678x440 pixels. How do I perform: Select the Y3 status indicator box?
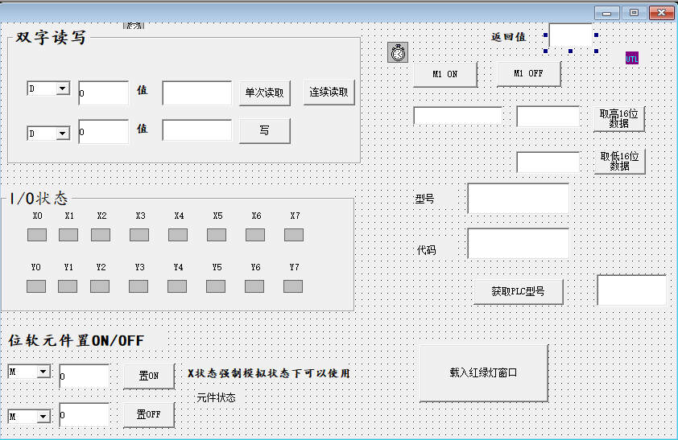click(138, 286)
